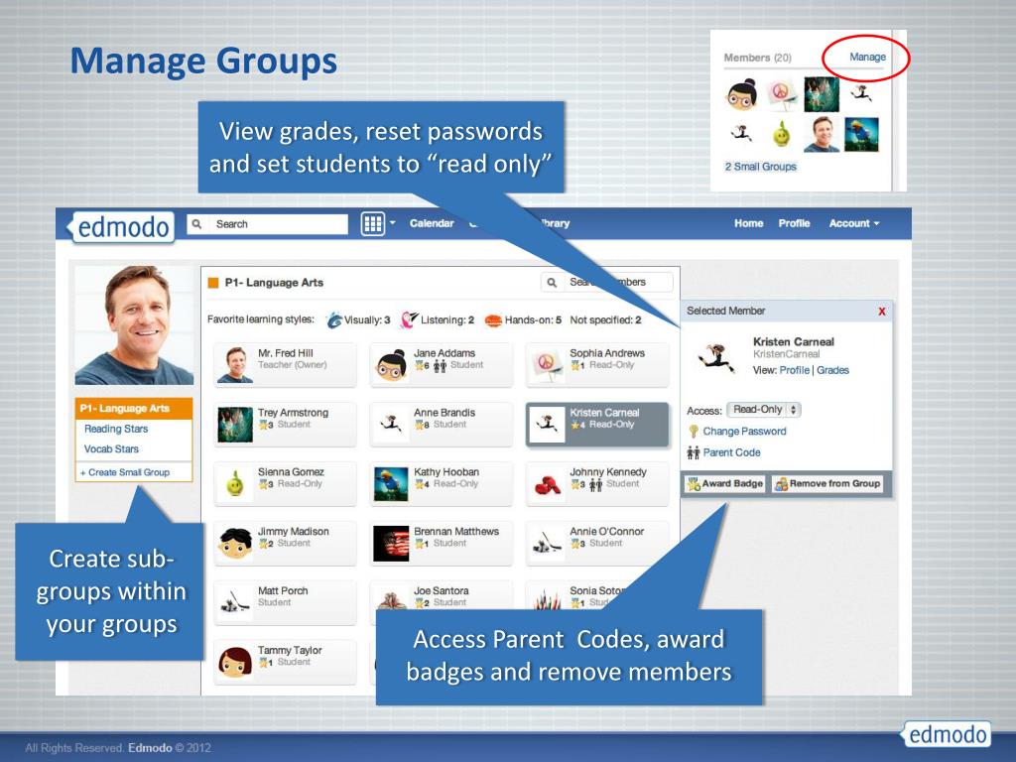Click the key icon beside Change Password

pyautogui.click(x=694, y=432)
